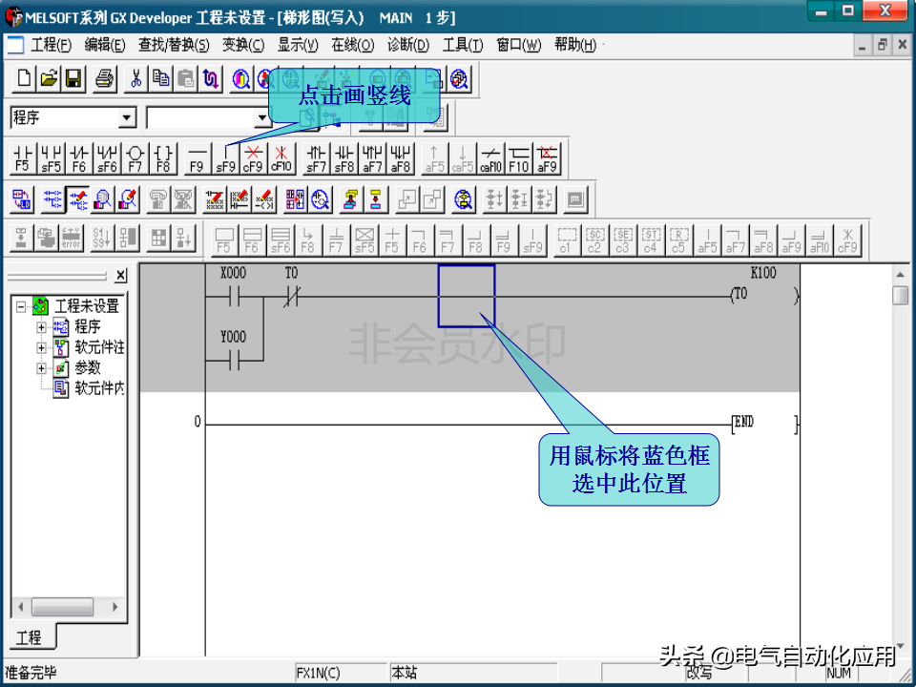916x687 pixels.
Task: Insert a normally closed contact (F6)
Action: (x=79, y=158)
